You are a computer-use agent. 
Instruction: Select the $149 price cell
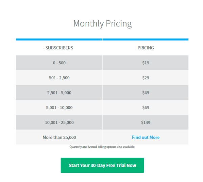[145, 122]
